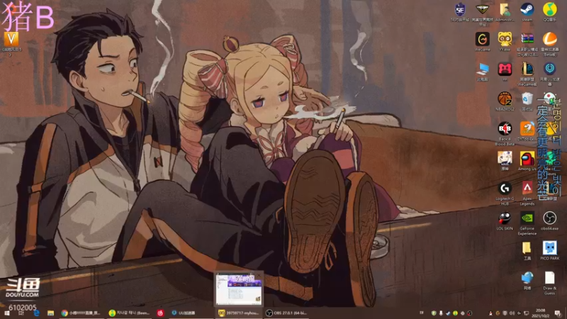Open the WinRAR archive on the desktop

[527, 44]
